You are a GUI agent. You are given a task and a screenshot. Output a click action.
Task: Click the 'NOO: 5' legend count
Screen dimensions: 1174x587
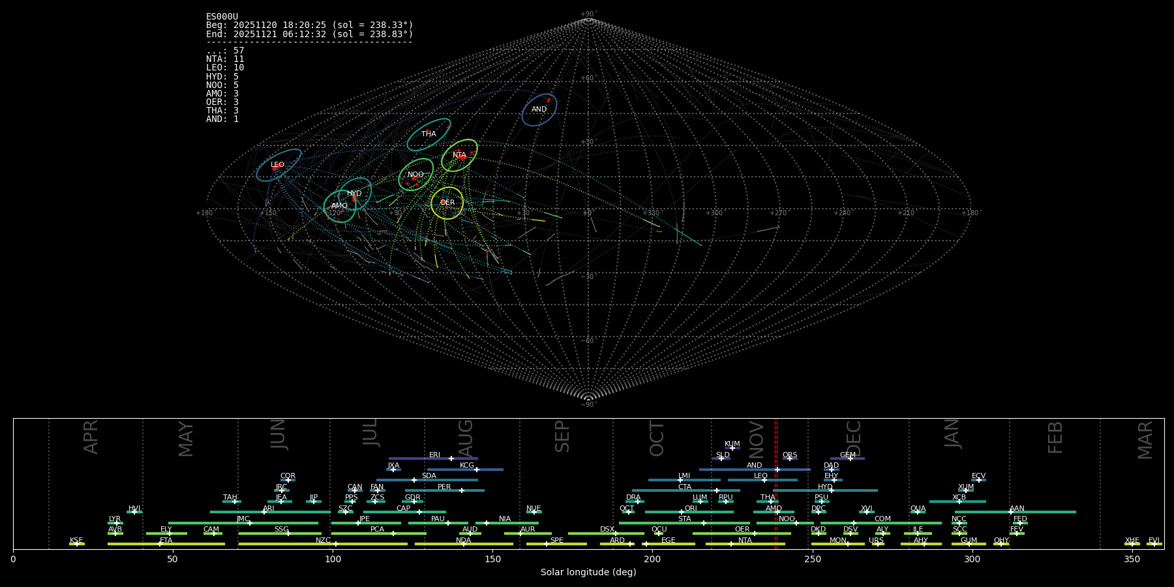tap(222, 85)
